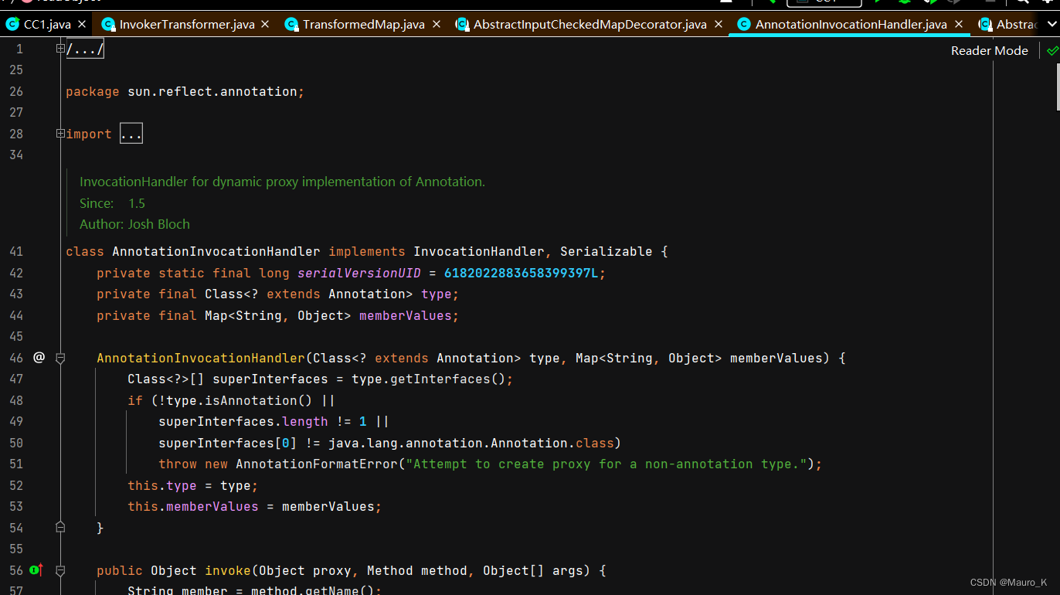
Task: Click the class name AnnotationInvocationHandler on line 41
Action: (216, 252)
